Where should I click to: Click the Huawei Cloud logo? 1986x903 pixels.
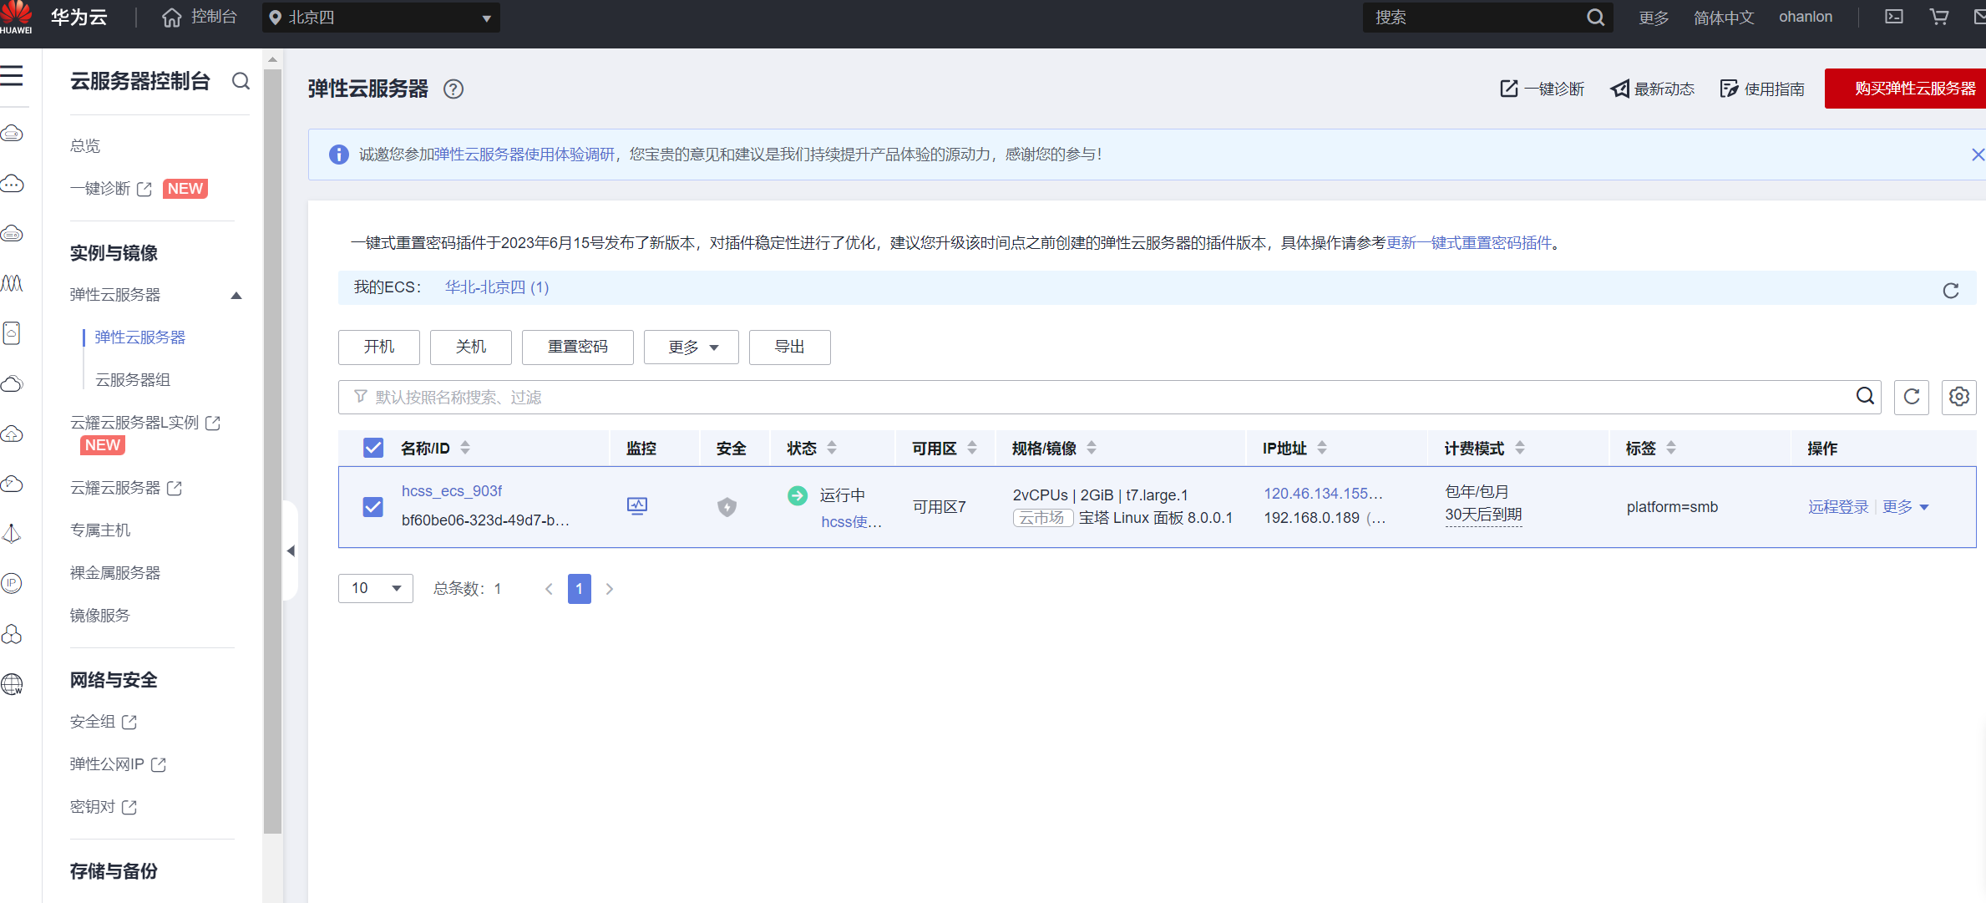(x=17, y=18)
